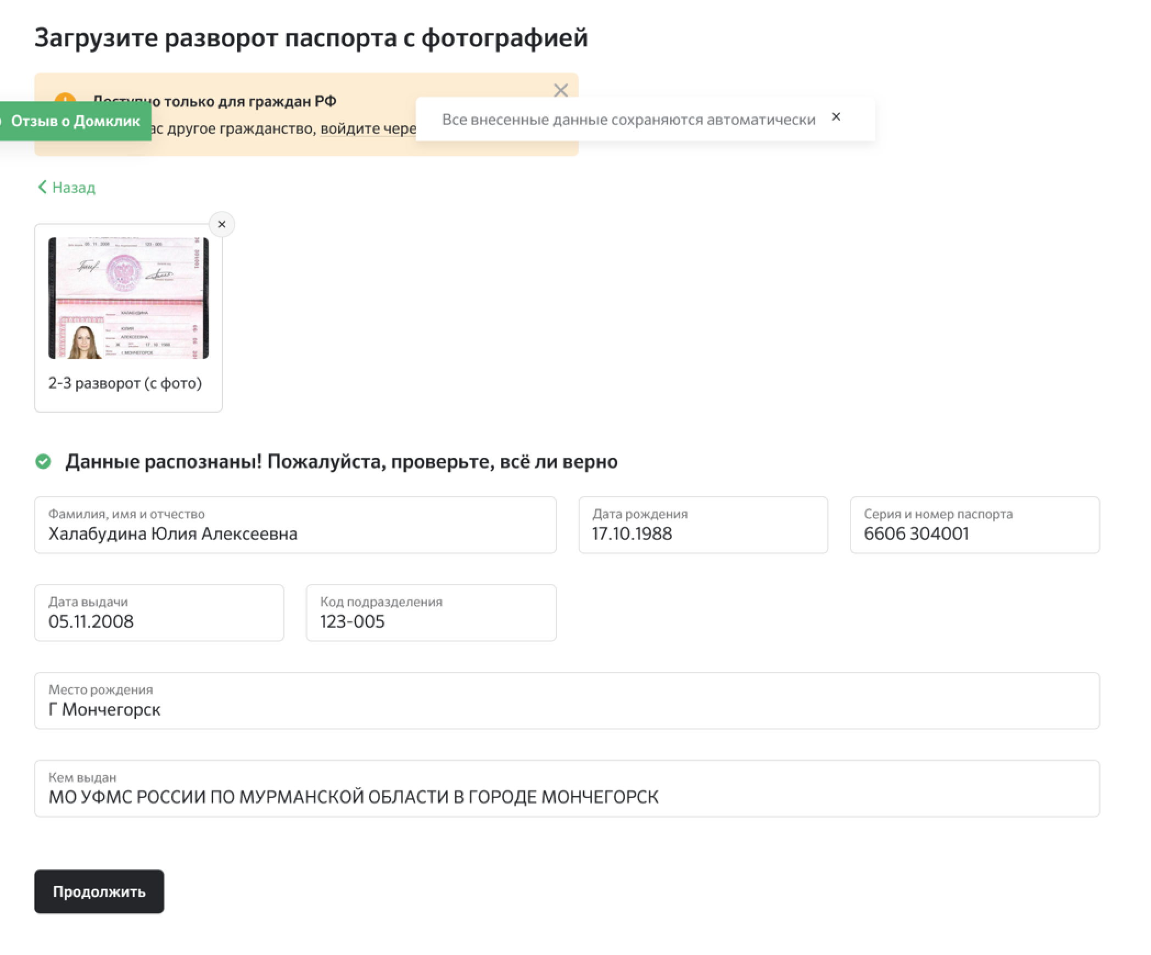Edit the Фамилия, имя и отчество field

(x=295, y=533)
